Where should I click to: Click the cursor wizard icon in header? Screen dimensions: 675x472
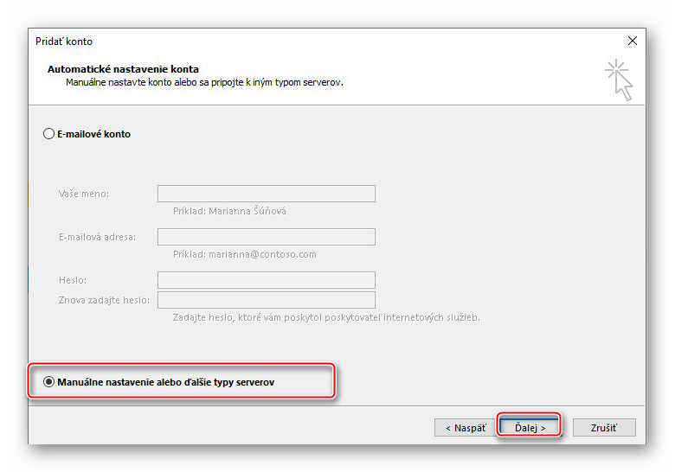click(620, 80)
